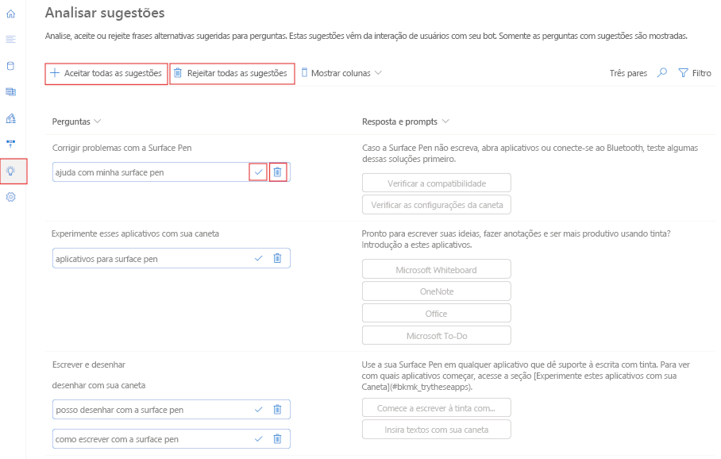The image size is (721, 459).
Task: Select the 'Microsoft Whiteboard' prompt button
Action: point(436,268)
